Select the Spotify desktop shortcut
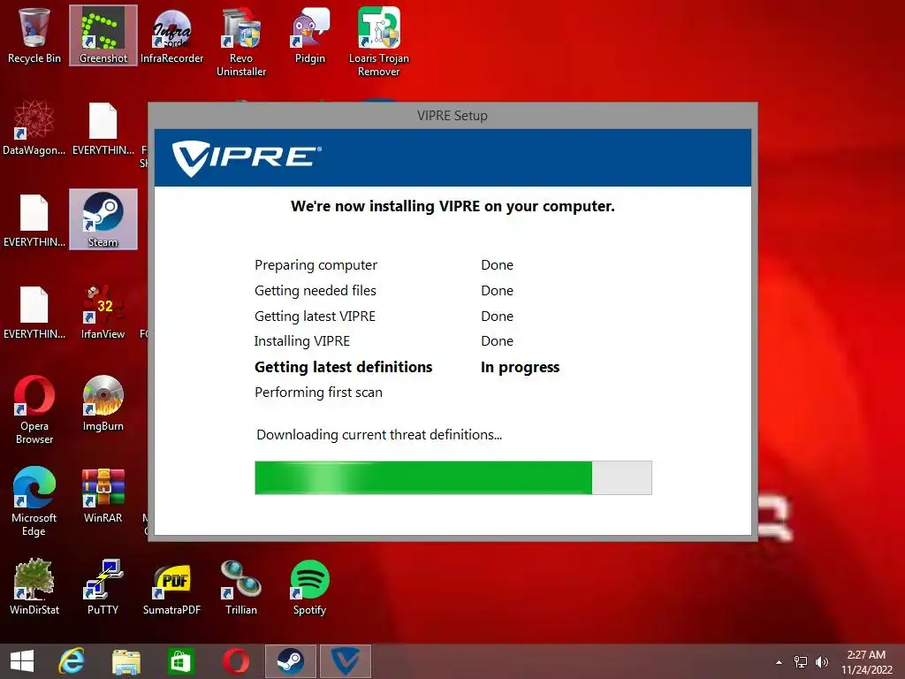Viewport: 905px width, 679px height. click(x=310, y=587)
